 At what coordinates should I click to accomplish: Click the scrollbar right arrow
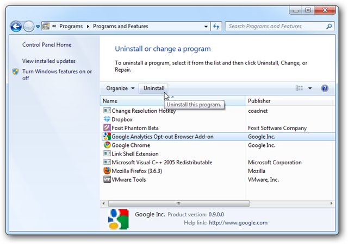tap(331, 203)
